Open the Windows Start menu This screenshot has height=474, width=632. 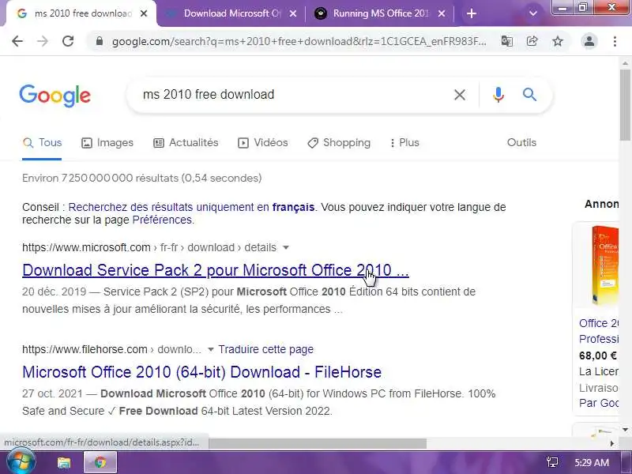21,462
